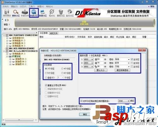Click the 默认大小 default size button
158x127 pixels.
click(101, 70)
